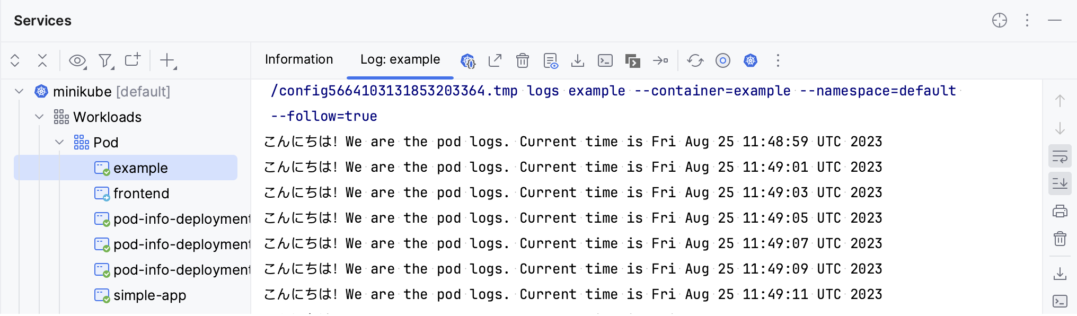Open the View Options eye menu
Screen dimensions: 1077x316
point(78,61)
